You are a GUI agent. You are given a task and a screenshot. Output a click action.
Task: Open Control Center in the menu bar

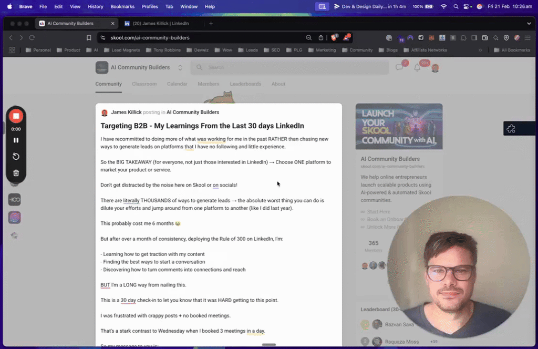(467, 6)
